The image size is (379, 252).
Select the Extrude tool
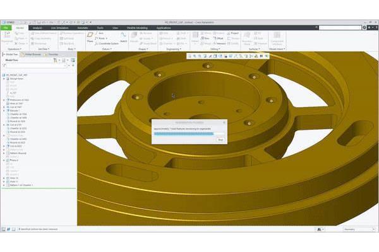134,37
